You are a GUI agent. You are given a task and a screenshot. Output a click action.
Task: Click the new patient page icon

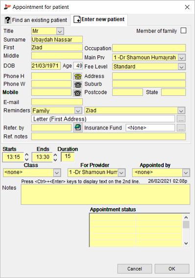tap(77, 19)
